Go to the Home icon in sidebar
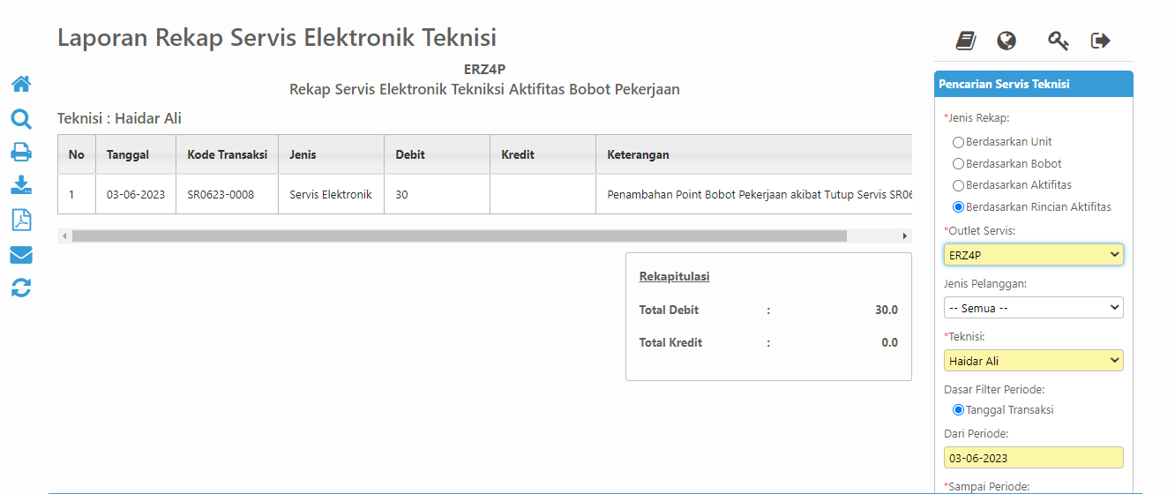1175x494 pixels. click(21, 84)
